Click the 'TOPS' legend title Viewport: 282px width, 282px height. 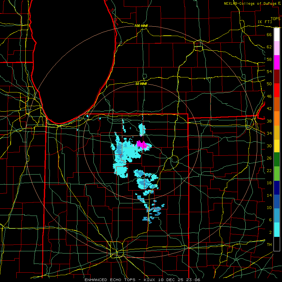(x=275, y=19)
